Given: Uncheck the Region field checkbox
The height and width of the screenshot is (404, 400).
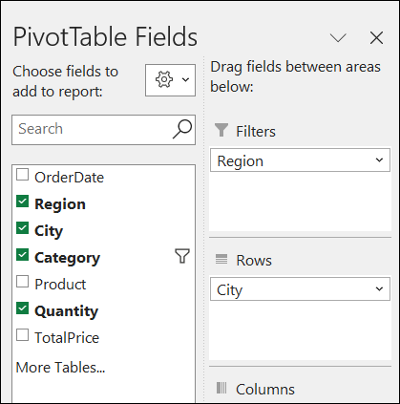Looking at the screenshot, I should click(22, 202).
